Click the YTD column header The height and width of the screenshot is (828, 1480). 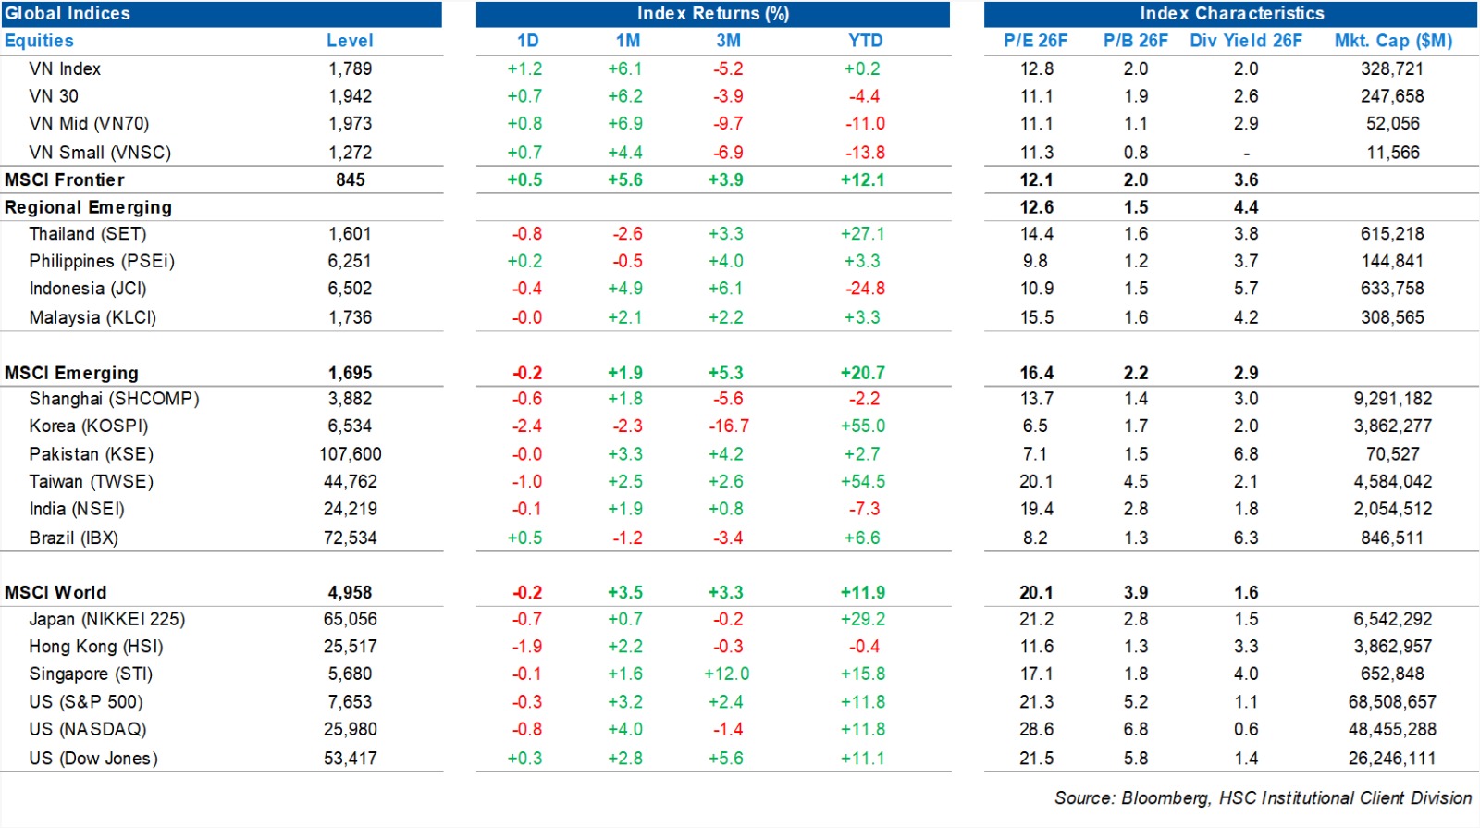[865, 41]
